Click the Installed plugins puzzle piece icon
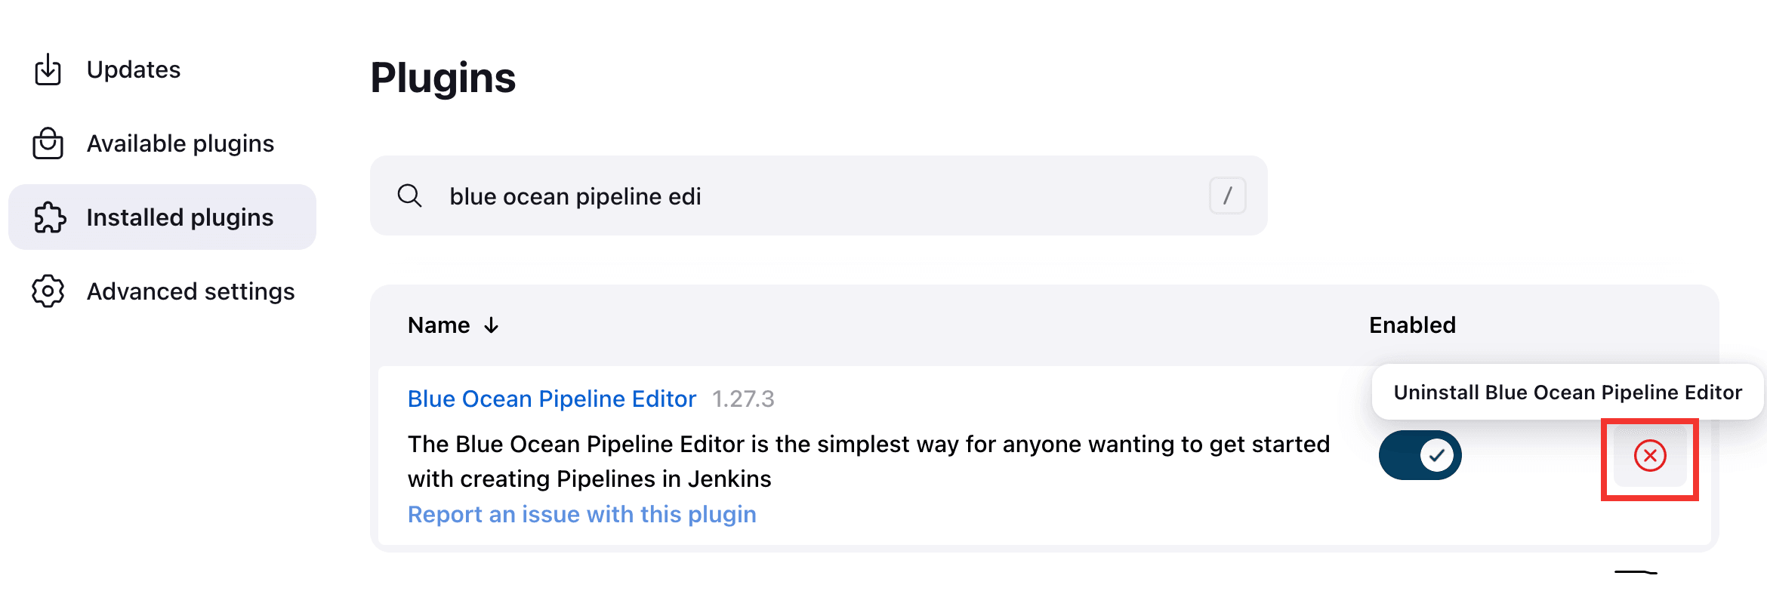Viewport: 1767px width, 591px height. (x=48, y=217)
